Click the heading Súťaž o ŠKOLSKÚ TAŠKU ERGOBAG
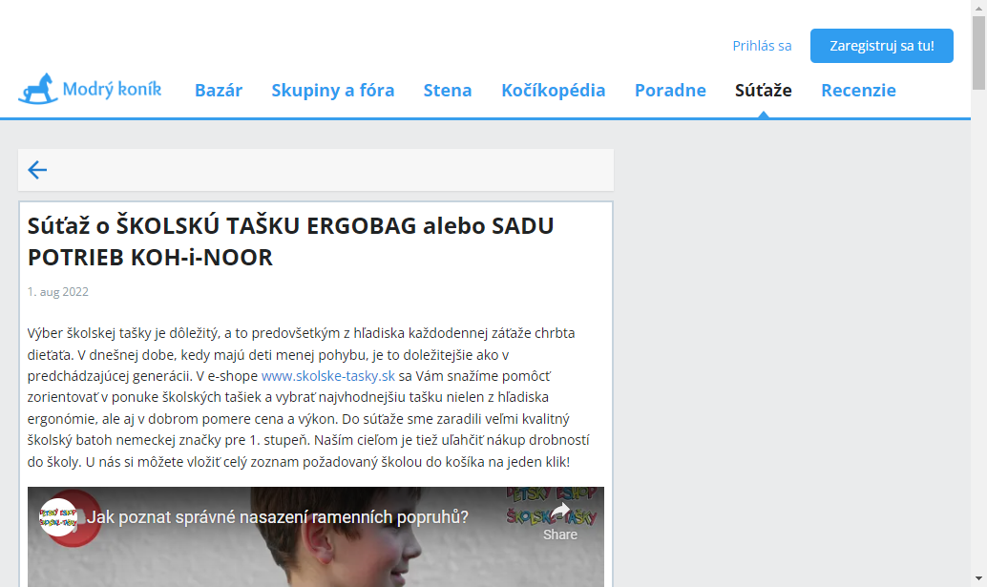This screenshot has width=987, height=587. [291, 241]
